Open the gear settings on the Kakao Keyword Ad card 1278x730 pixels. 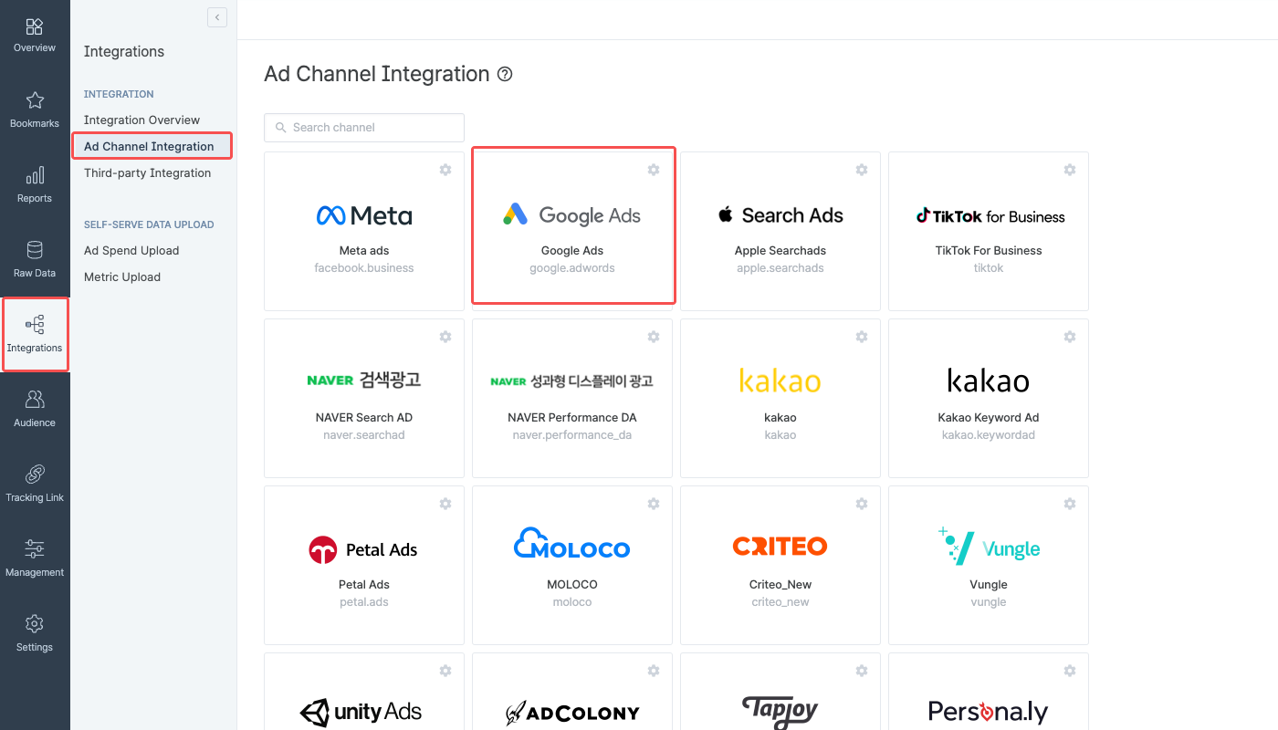[x=1070, y=337]
